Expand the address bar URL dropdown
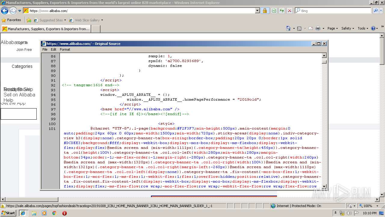This screenshot has width=385, height=217. pos(257,11)
